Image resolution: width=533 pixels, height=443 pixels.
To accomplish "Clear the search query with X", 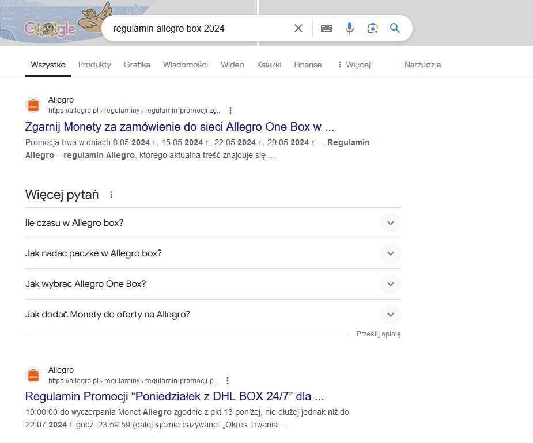I will 298,28.
